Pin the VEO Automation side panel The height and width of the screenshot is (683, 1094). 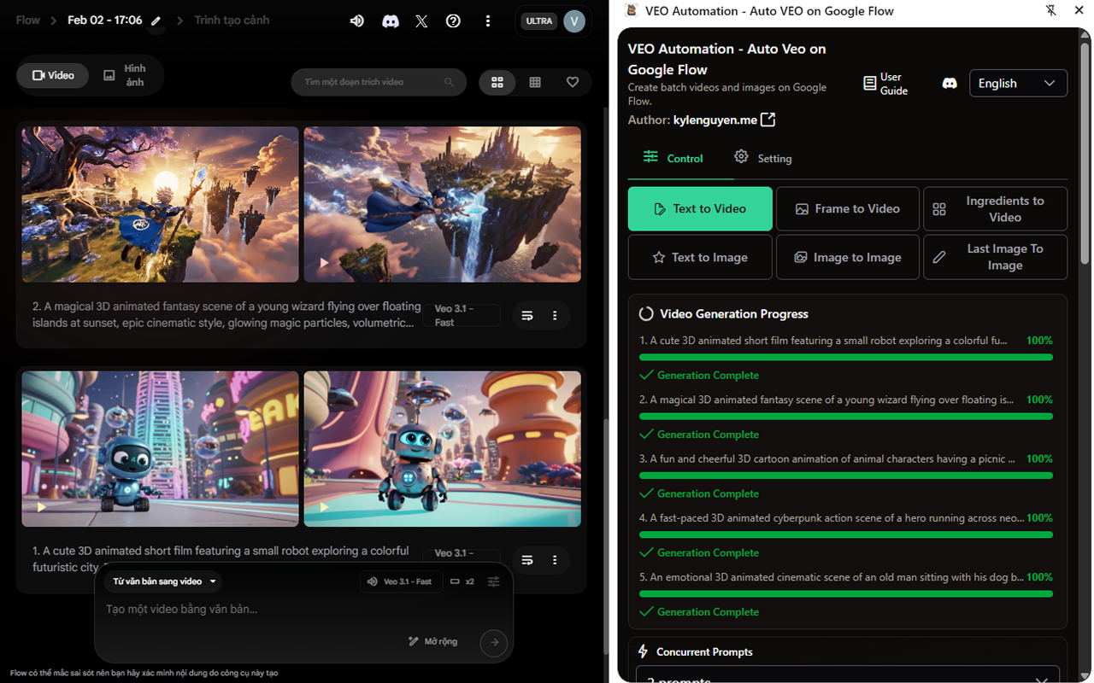[x=1051, y=11]
